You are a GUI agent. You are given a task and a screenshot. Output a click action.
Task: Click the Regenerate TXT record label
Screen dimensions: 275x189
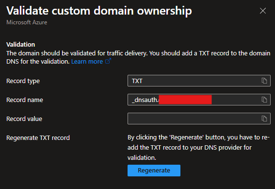(38, 137)
